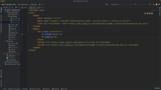Collapse the templates folder
Image resolution: width=161 pixels, height=90 pixels.
point(7,16)
